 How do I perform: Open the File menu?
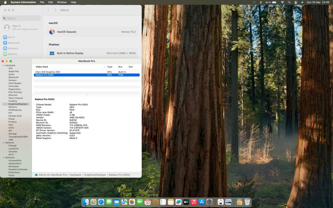point(42,2)
